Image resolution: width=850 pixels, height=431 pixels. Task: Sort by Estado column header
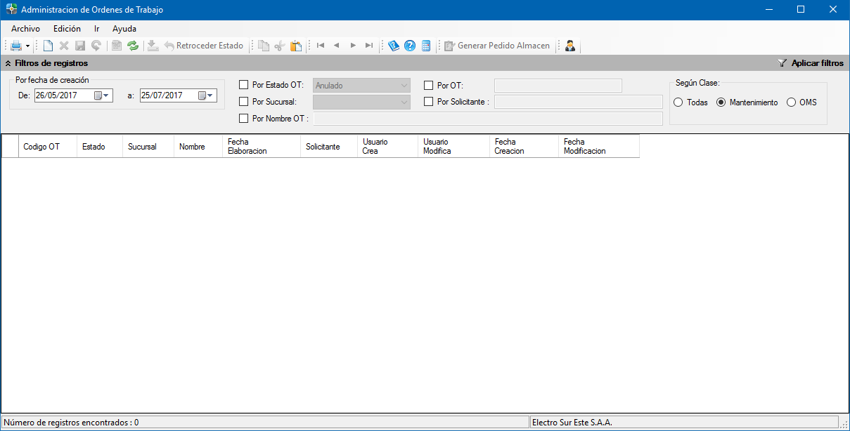100,147
